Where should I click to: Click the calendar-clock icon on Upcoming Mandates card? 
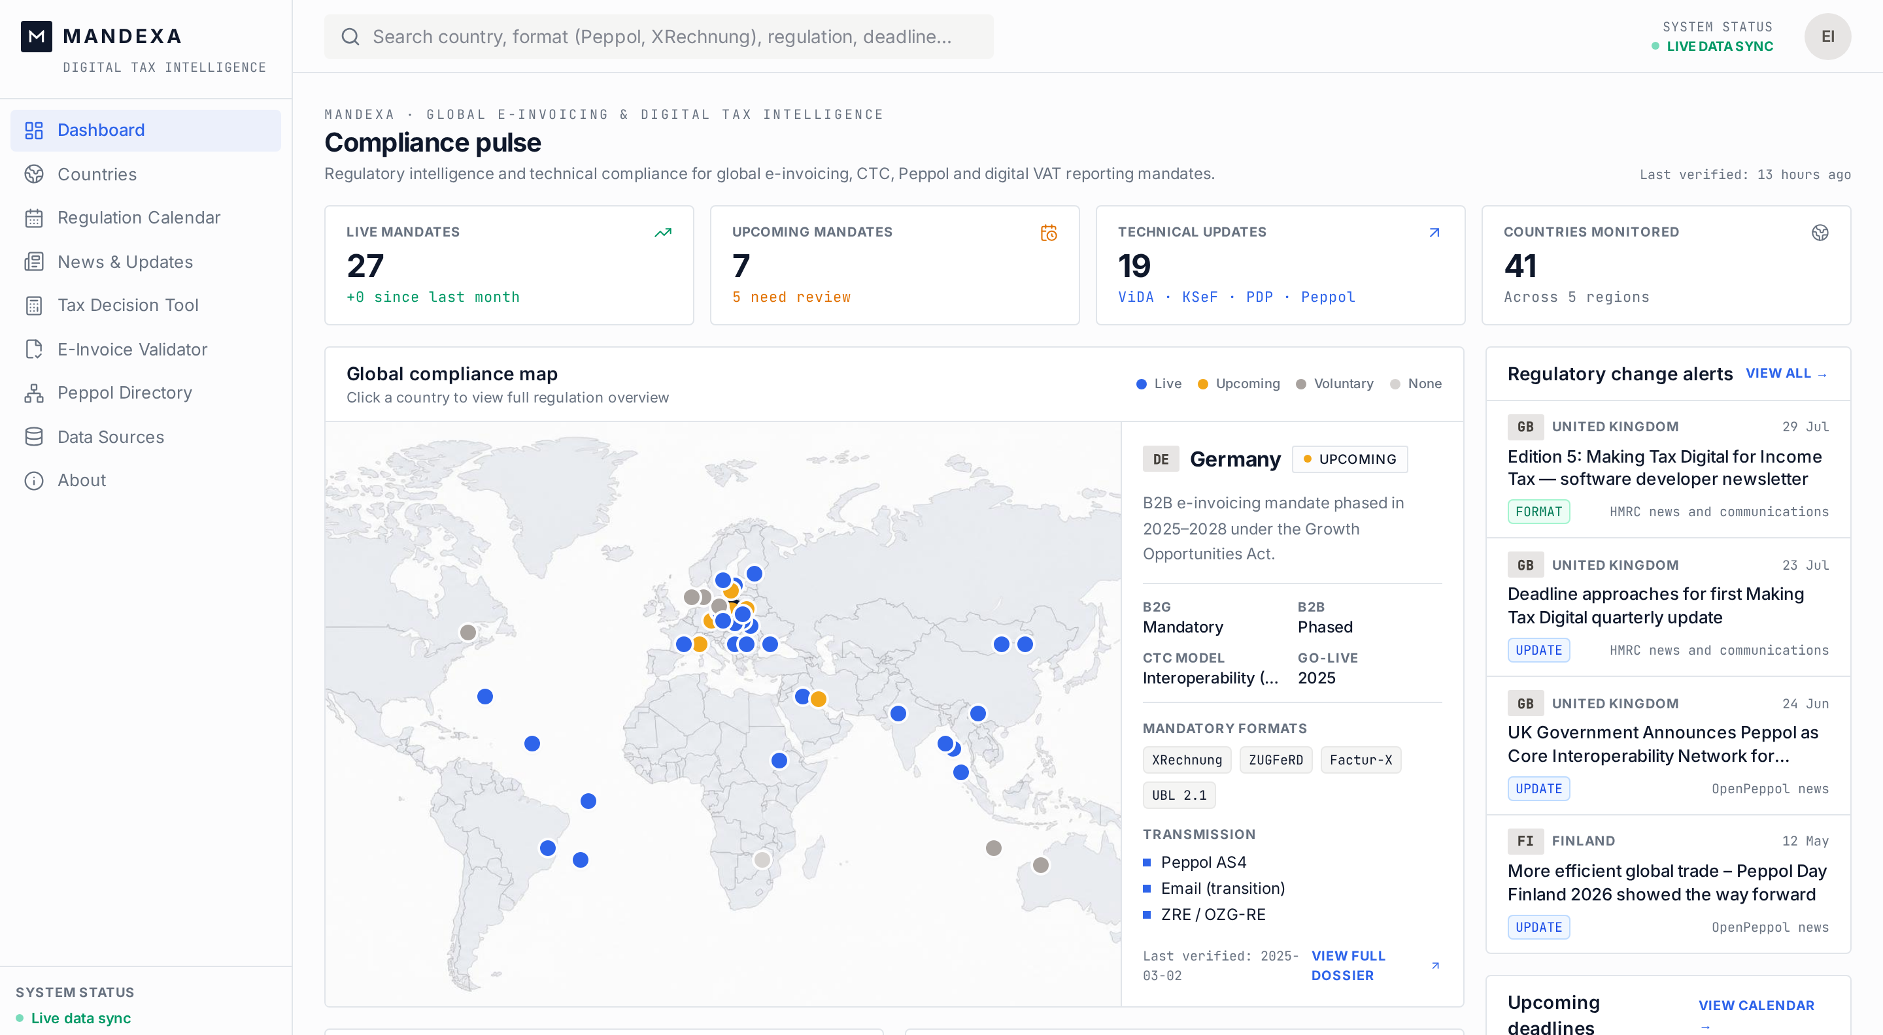click(1049, 232)
